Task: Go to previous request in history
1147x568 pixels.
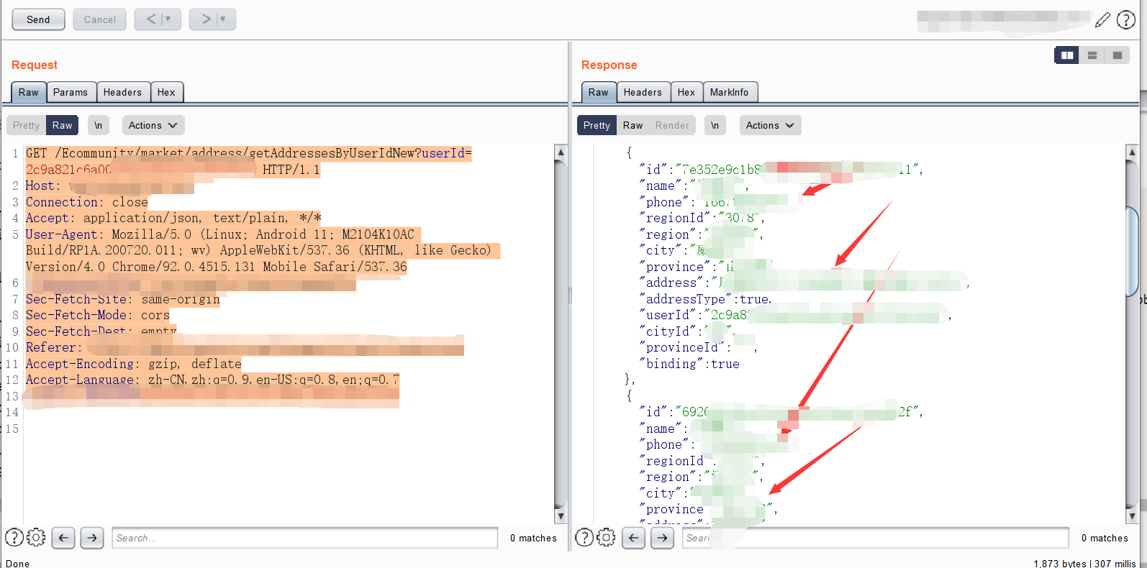Action: click(151, 19)
